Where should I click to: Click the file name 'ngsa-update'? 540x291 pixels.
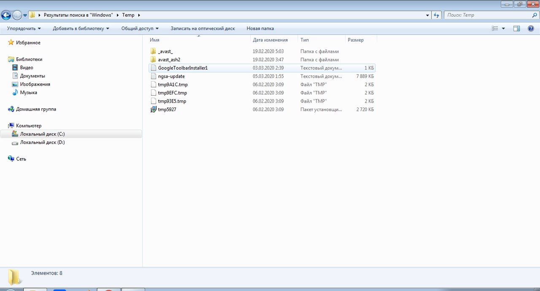[x=171, y=76]
